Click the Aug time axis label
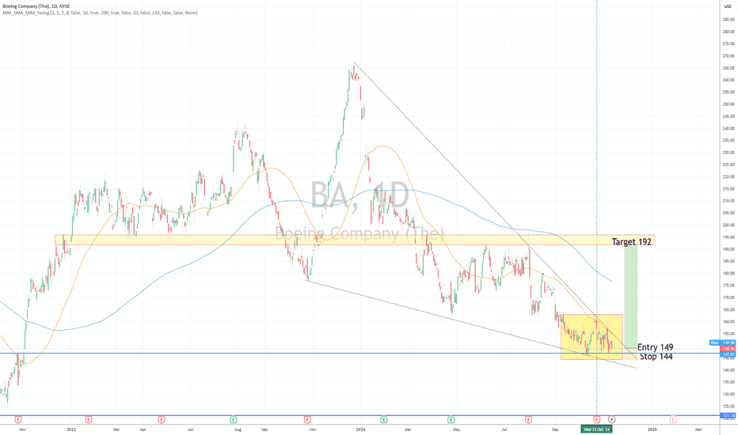 click(x=238, y=429)
